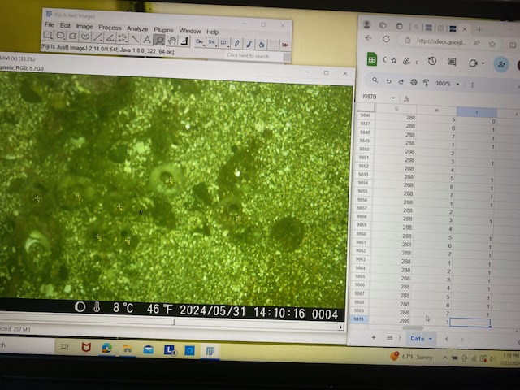This screenshot has width=520, height=390.
Task: Open the Meet video call dropdown arrow
Action: coord(483,63)
